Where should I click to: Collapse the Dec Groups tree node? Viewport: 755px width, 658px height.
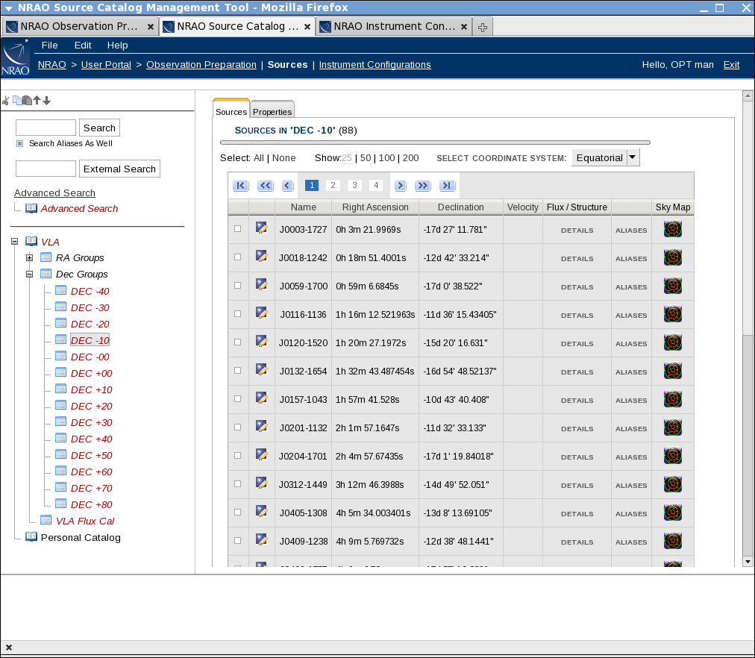(x=30, y=275)
